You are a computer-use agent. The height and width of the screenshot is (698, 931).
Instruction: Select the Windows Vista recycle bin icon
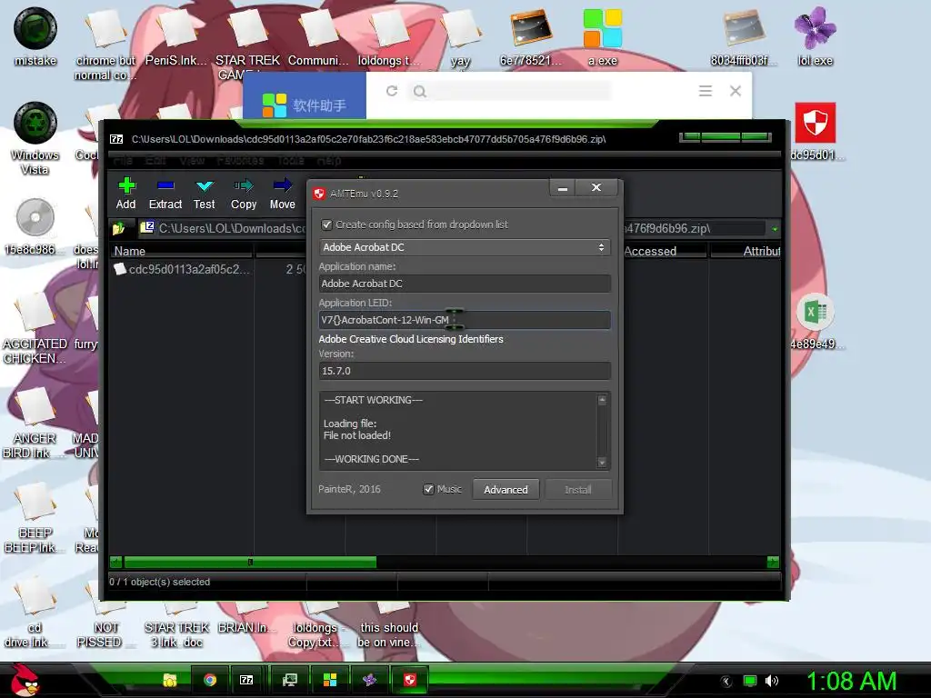click(x=35, y=138)
